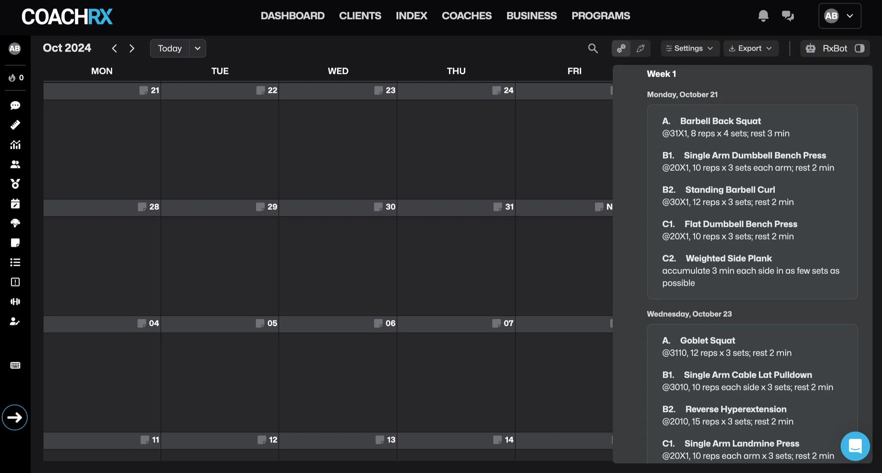The width and height of the screenshot is (882, 473).
Task: Click the calendar search magnifier icon
Action: coord(593,48)
